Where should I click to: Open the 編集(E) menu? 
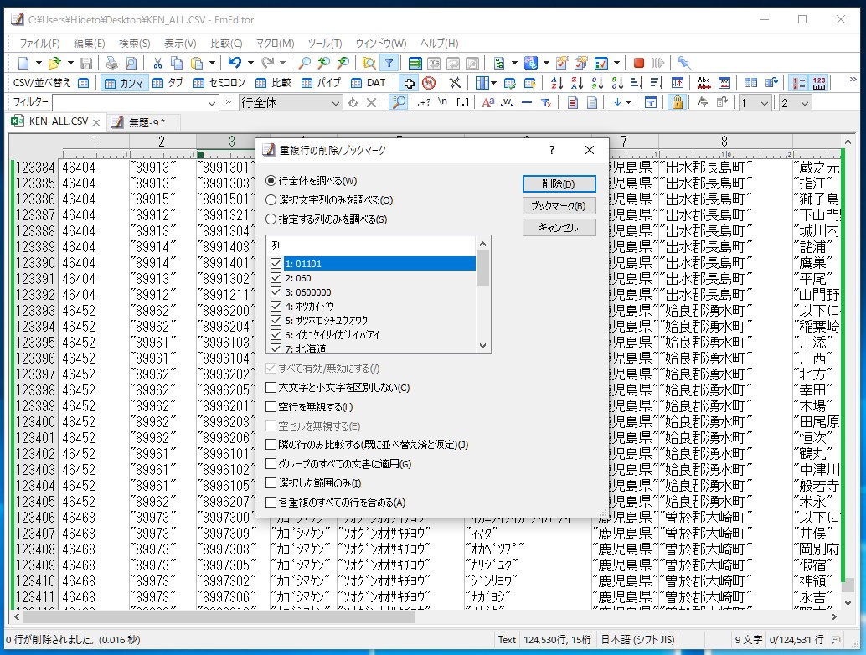click(89, 43)
